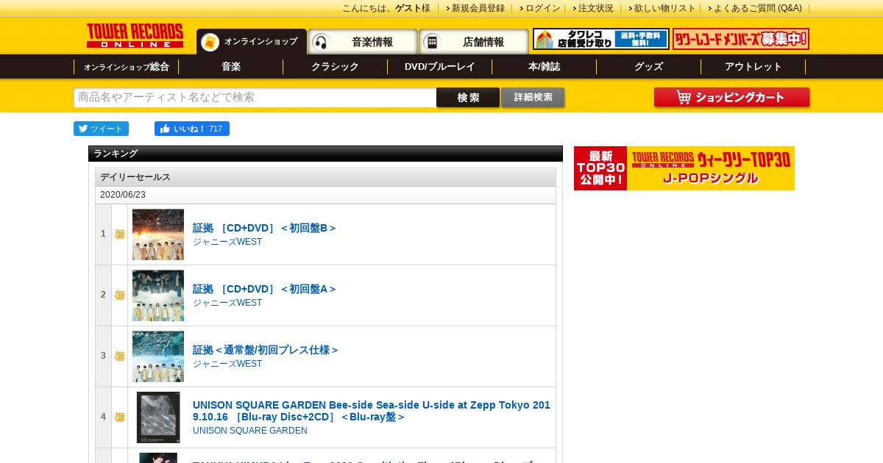Click UNISON SQUARE GARDEN Blu-ray cover thumbnail
Viewport: 883px width, 463px height.
(x=158, y=417)
